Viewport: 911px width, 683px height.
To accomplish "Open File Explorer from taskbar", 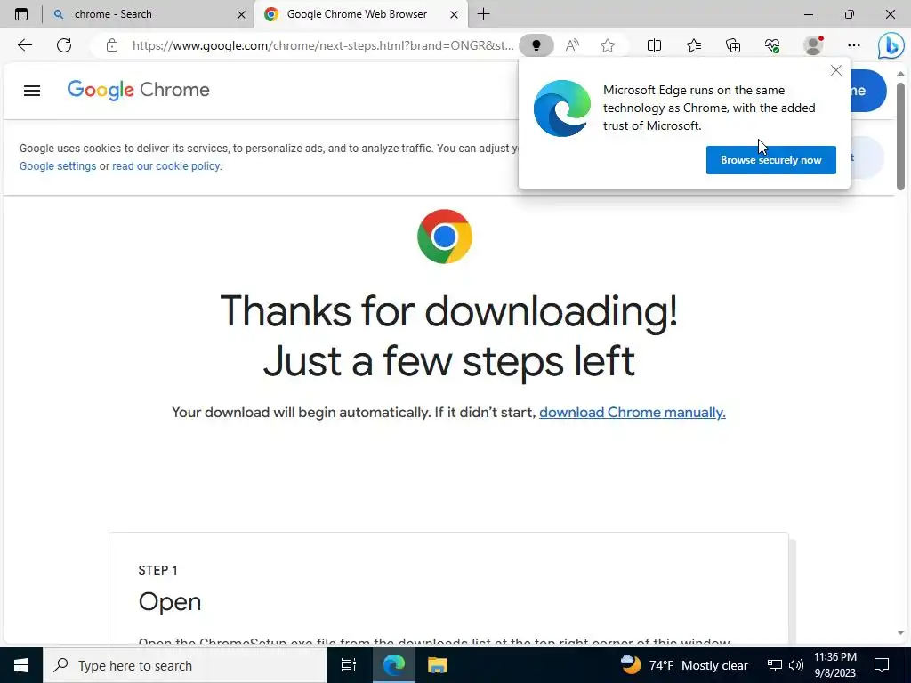I will click(437, 665).
